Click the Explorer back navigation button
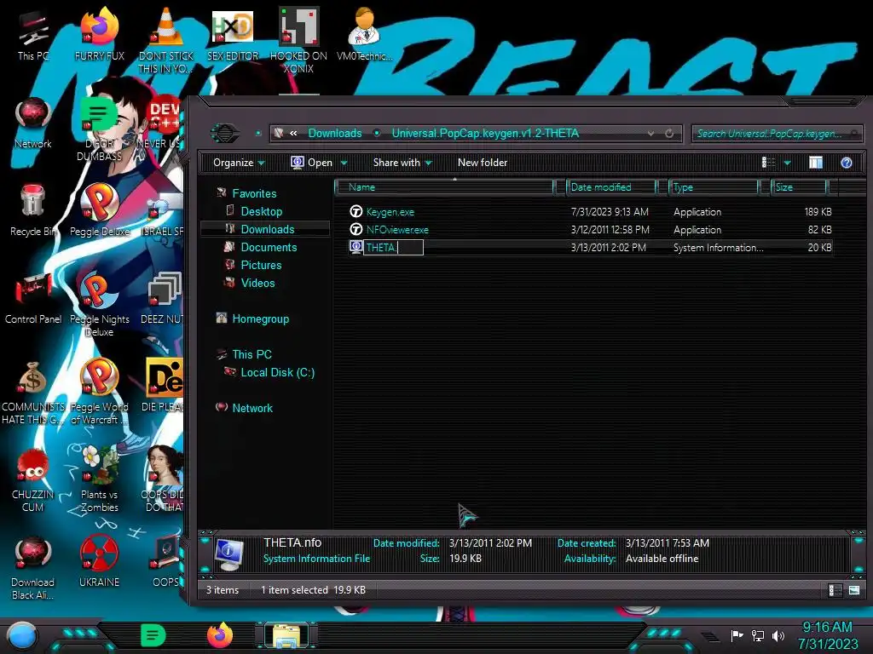Image resolution: width=873 pixels, height=654 pixels. click(x=225, y=134)
